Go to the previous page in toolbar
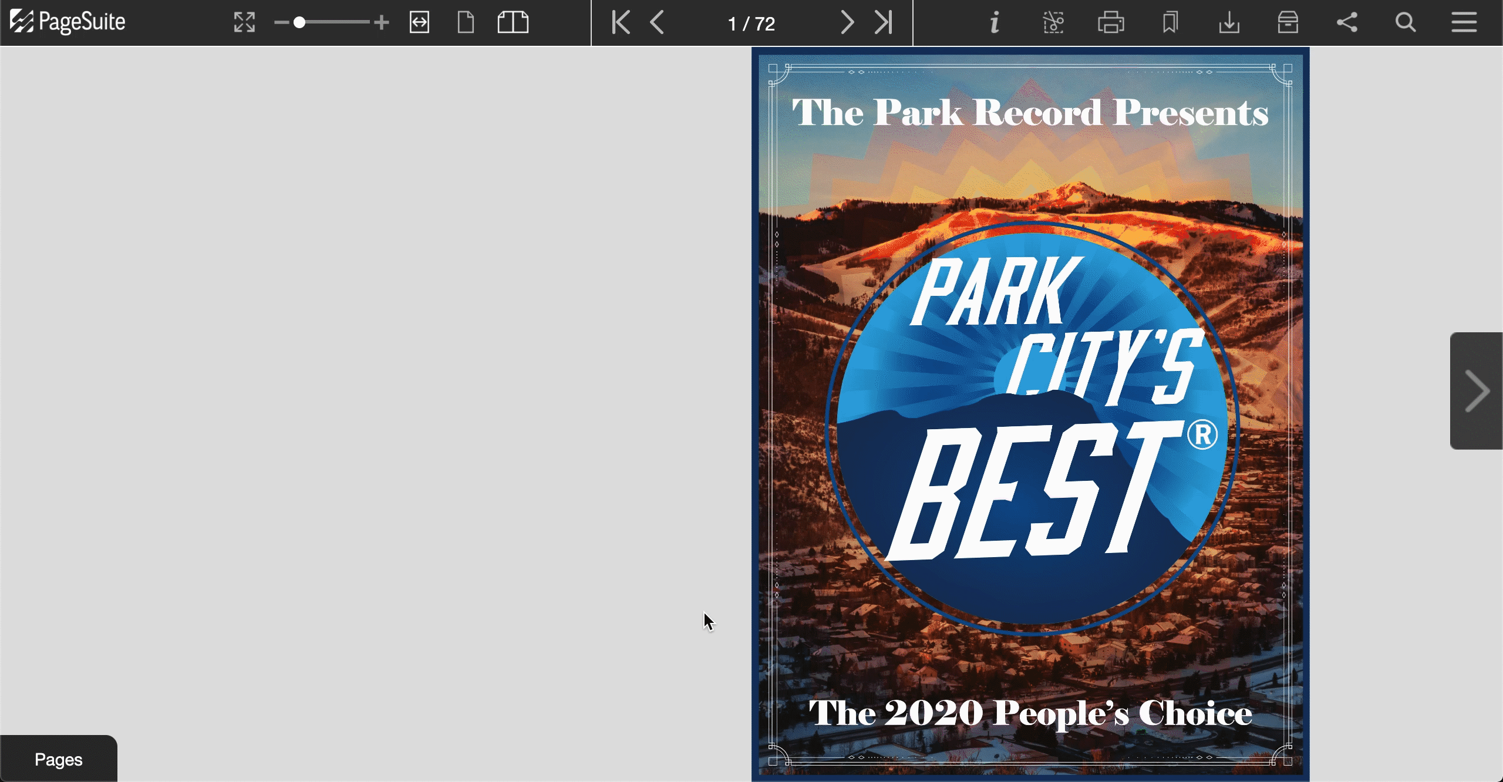The width and height of the screenshot is (1503, 782). coord(658,22)
